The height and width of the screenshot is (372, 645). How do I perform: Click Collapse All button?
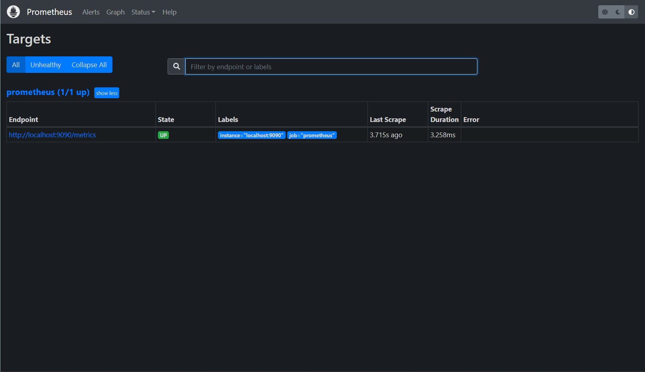(x=89, y=65)
